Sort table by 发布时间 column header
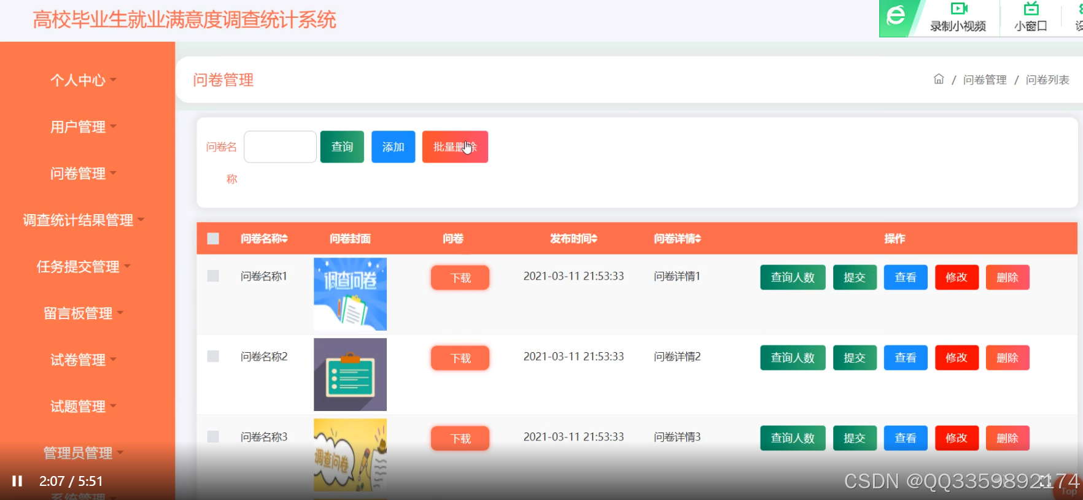1083x500 pixels. (573, 239)
